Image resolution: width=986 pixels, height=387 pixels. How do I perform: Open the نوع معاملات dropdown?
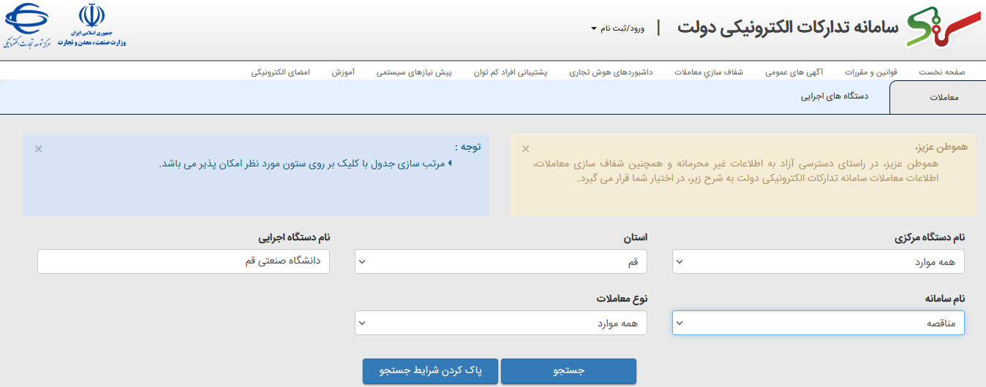[500, 323]
